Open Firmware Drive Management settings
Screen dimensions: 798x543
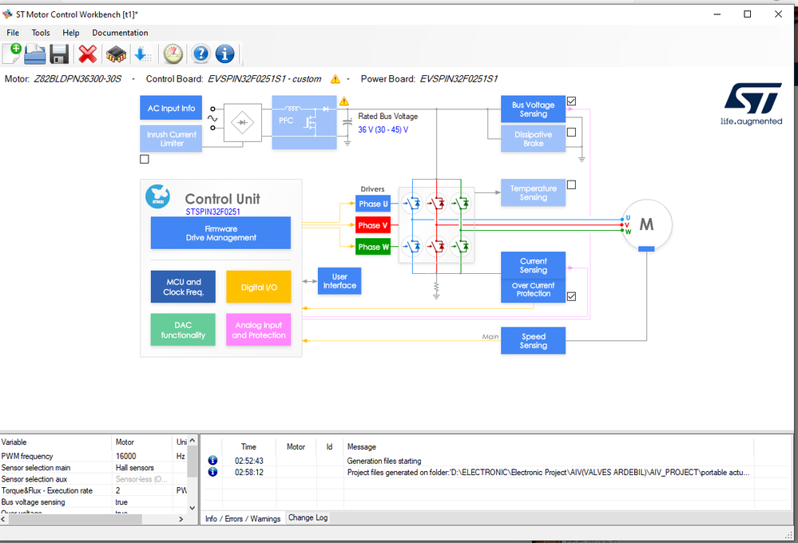pos(220,232)
